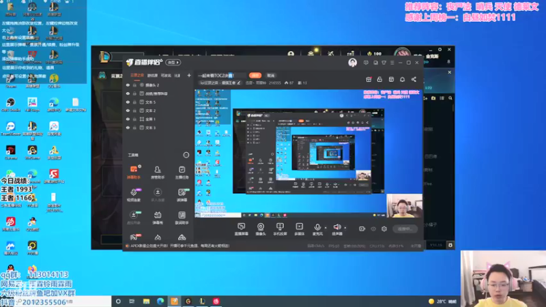The image size is (546, 307).
Task: Click the gift shop icon with red dot
Action: pos(369,79)
